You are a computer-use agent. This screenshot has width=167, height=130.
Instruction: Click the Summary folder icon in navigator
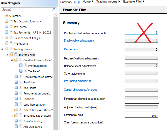[6, 16]
